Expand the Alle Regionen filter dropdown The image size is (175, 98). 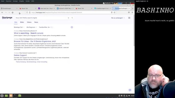point(32,27)
